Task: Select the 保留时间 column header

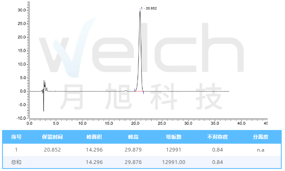Action: pyautogui.click(x=52, y=137)
